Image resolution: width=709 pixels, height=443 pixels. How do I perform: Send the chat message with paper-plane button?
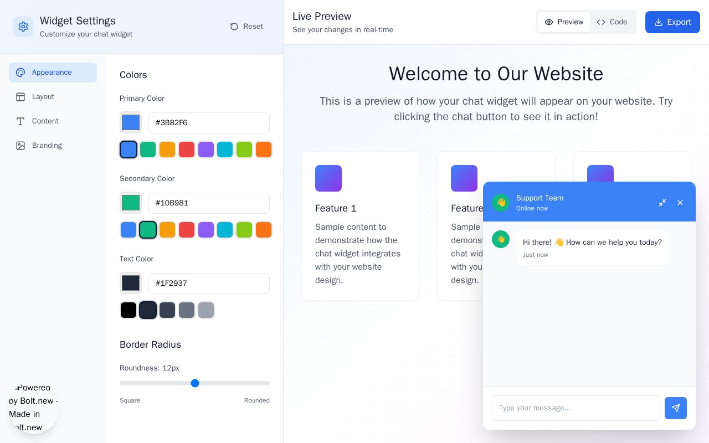point(676,408)
